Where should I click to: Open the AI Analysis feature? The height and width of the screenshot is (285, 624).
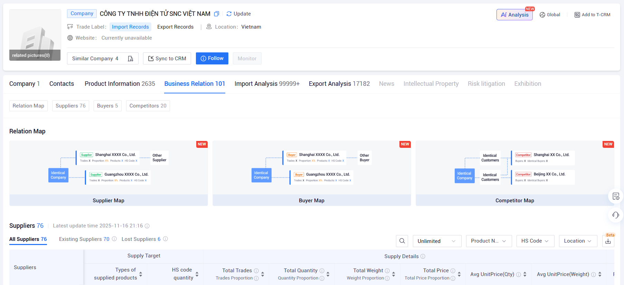[514, 14]
